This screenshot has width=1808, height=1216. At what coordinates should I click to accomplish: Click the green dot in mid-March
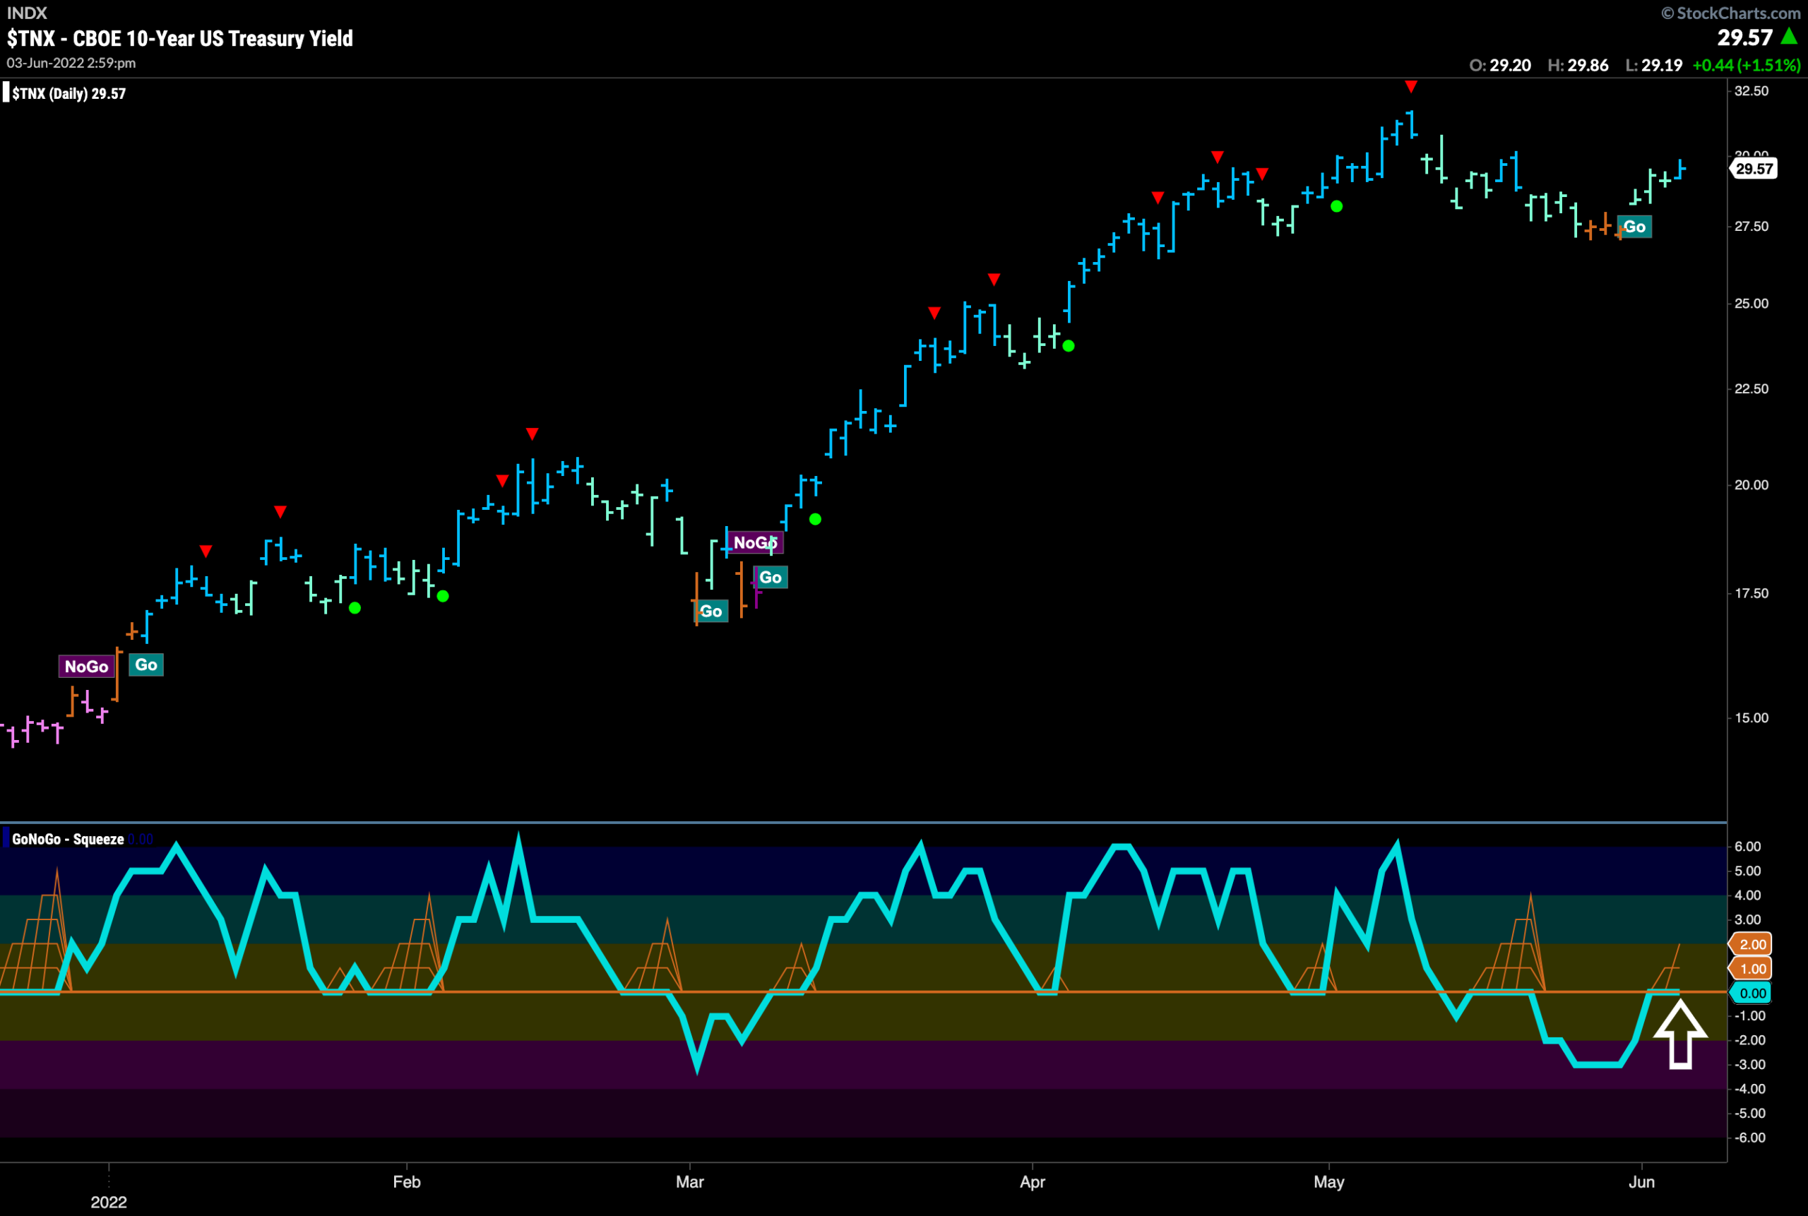coord(815,520)
